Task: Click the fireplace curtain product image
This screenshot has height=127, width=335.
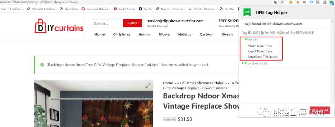Action: (x=94, y=104)
